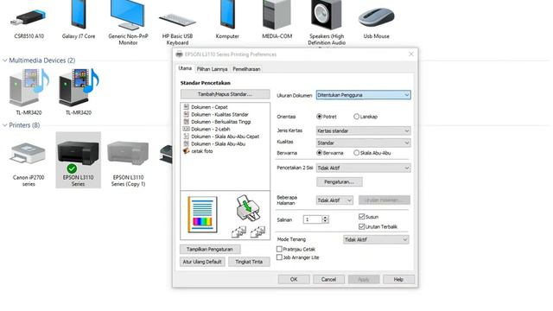Screen dimensions: 553x311
Task: Select the HP Basic USB Keyboard icon
Action: pos(177,21)
